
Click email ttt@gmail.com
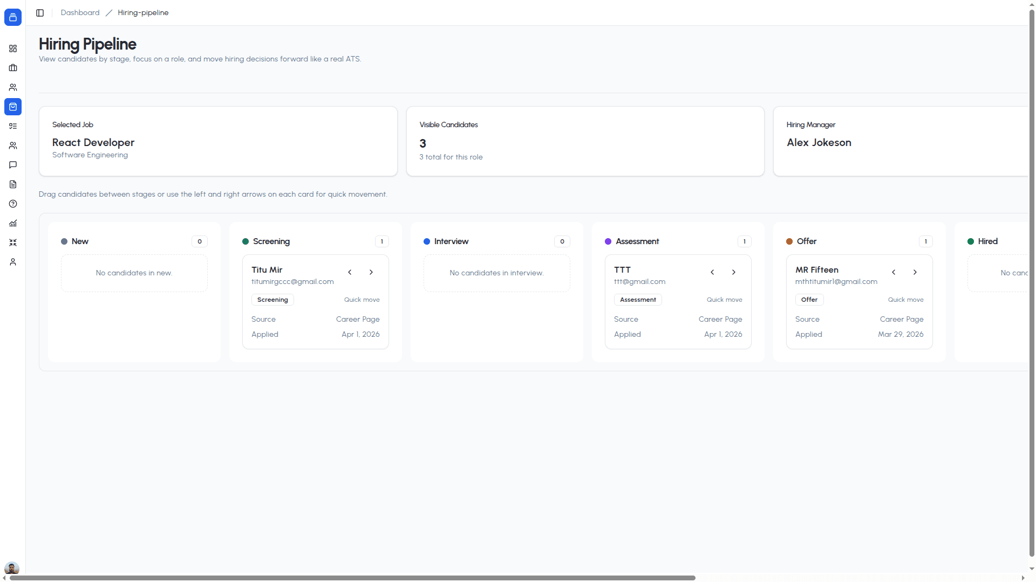pyautogui.click(x=639, y=282)
